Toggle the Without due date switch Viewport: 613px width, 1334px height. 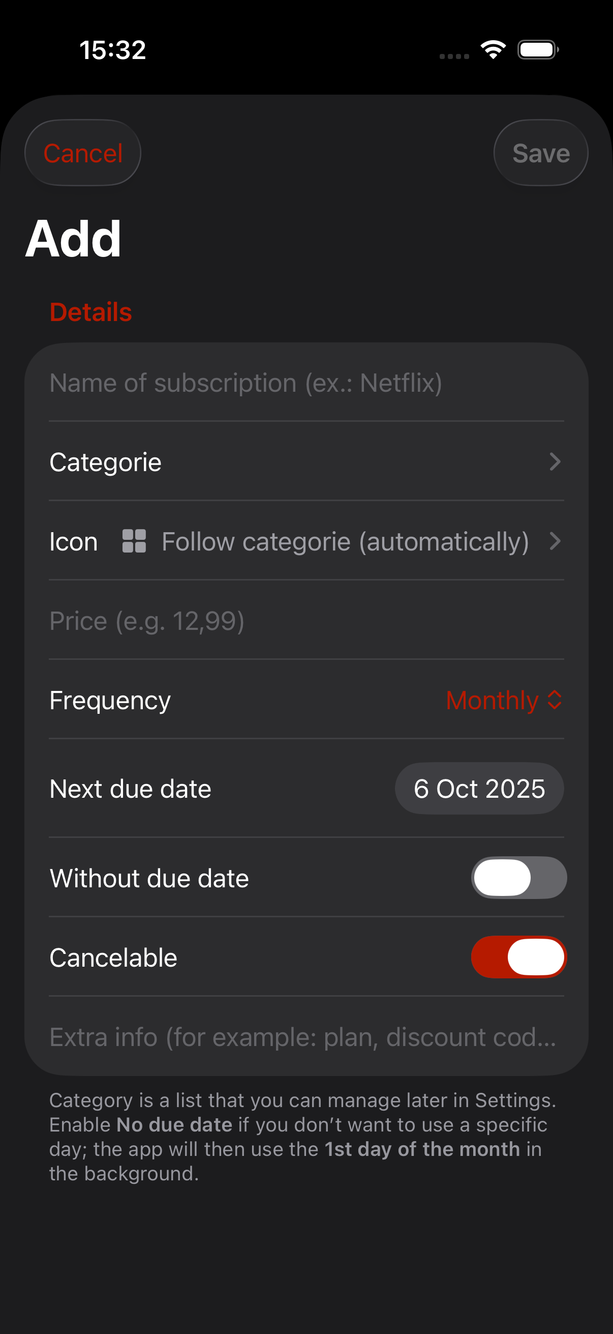(x=518, y=878)
